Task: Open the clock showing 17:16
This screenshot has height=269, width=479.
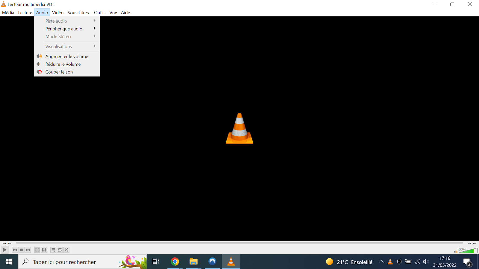Action: click(x=445, y=262)
